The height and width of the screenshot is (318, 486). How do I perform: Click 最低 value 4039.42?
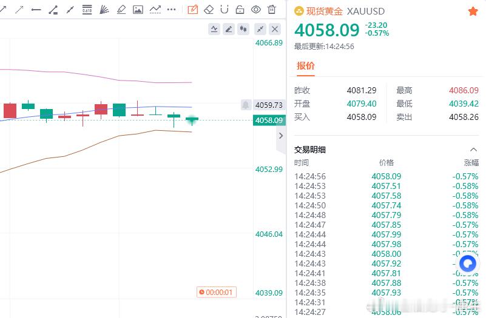(464, 104)
